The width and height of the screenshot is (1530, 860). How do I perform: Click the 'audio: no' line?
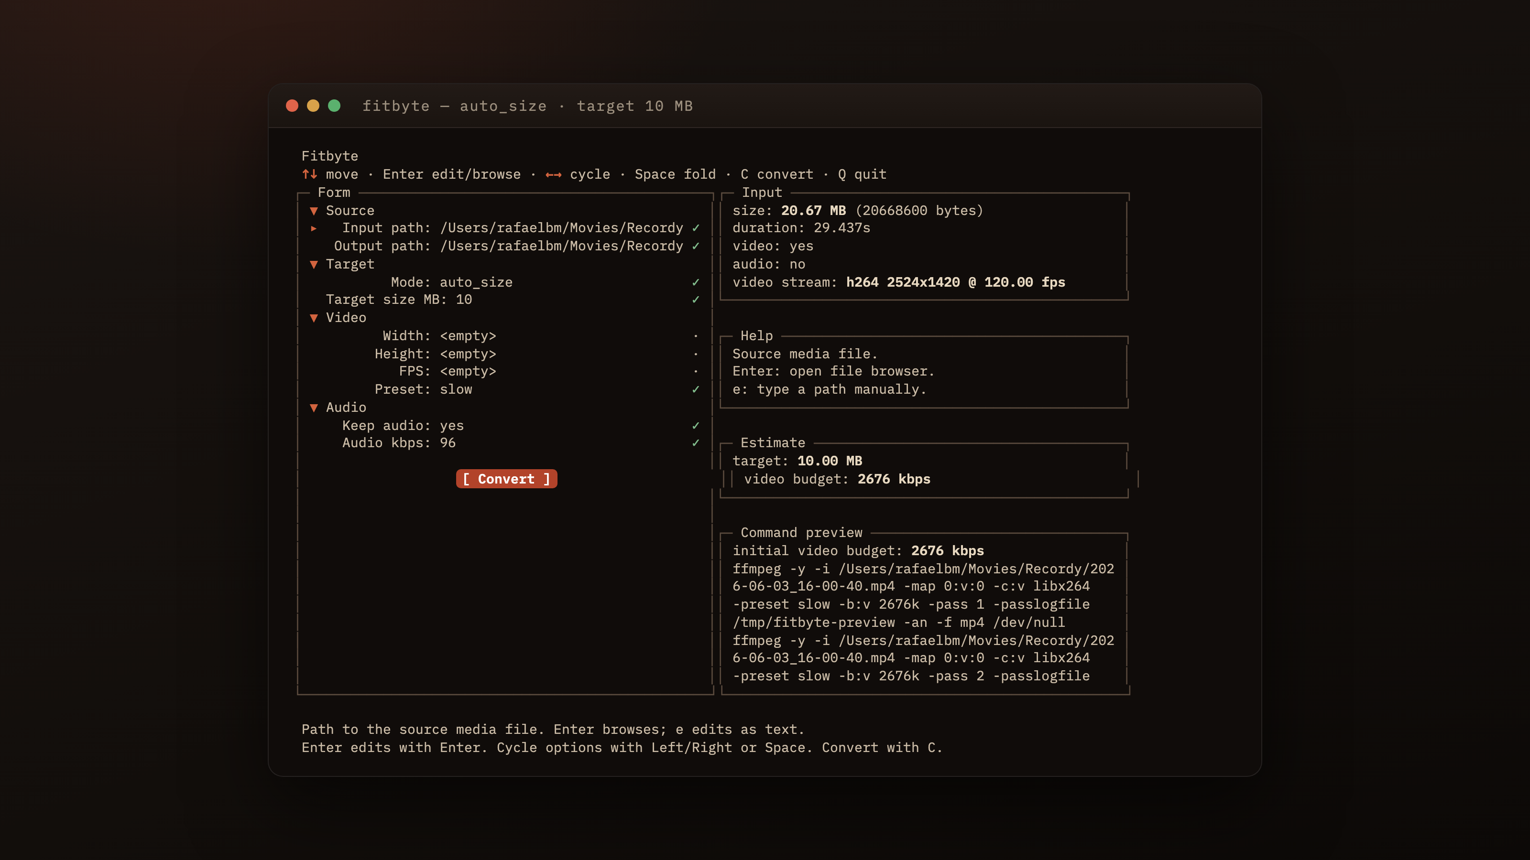[768, 264]
